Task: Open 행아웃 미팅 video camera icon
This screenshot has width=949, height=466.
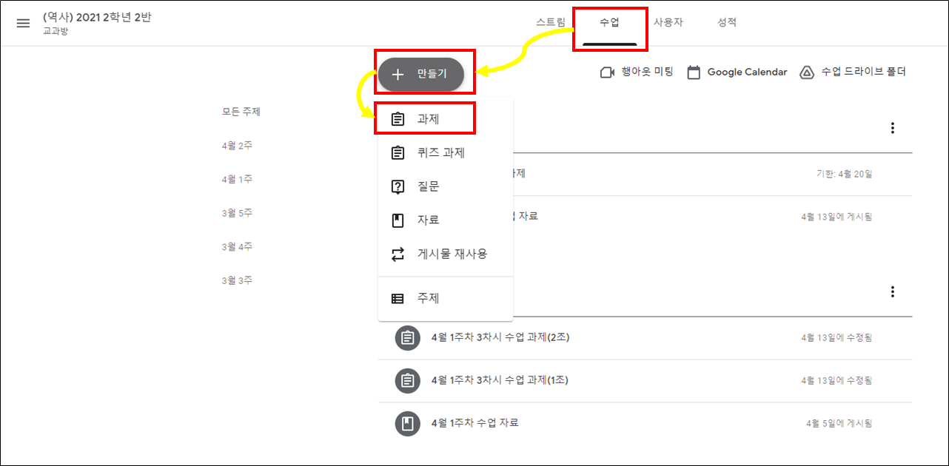Action: (x=608, y=72)
